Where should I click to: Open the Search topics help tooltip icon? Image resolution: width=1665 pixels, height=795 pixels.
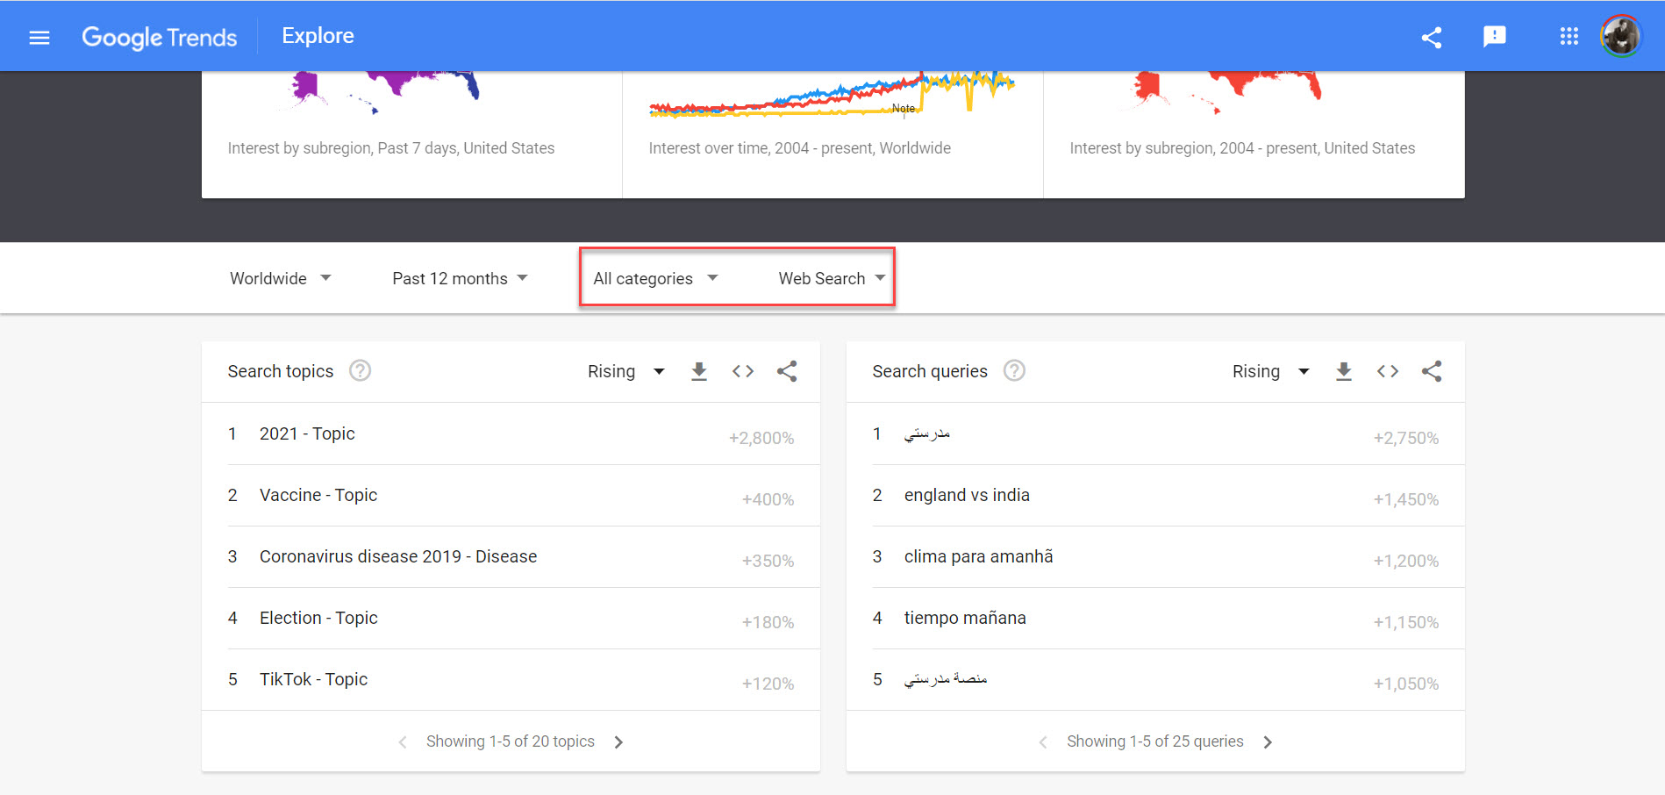pyautogui.click(x=360, y=370)
